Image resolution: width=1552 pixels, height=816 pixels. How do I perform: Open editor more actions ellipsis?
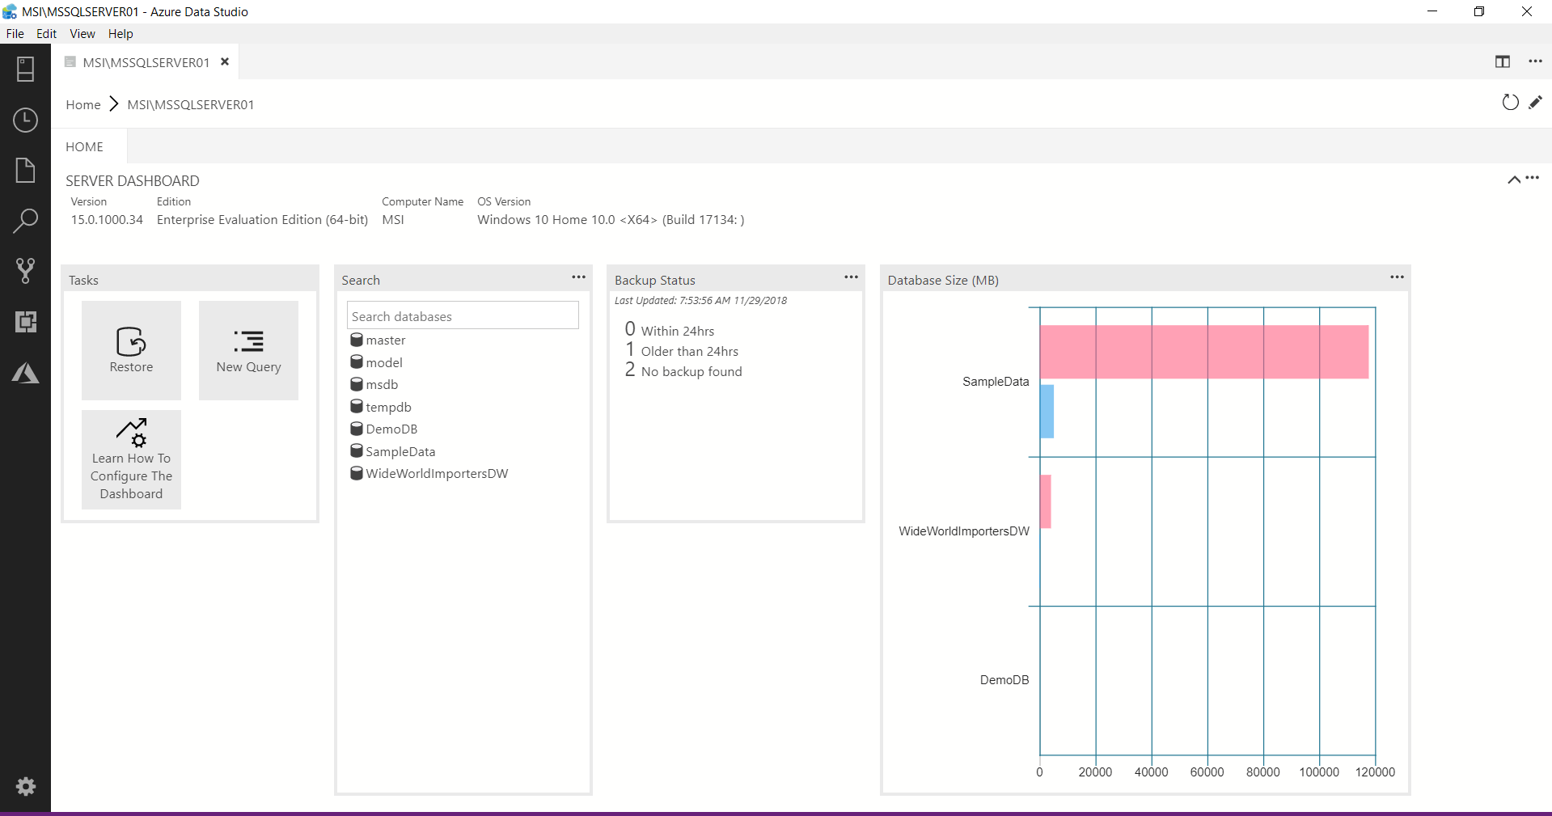[1535, 61]
